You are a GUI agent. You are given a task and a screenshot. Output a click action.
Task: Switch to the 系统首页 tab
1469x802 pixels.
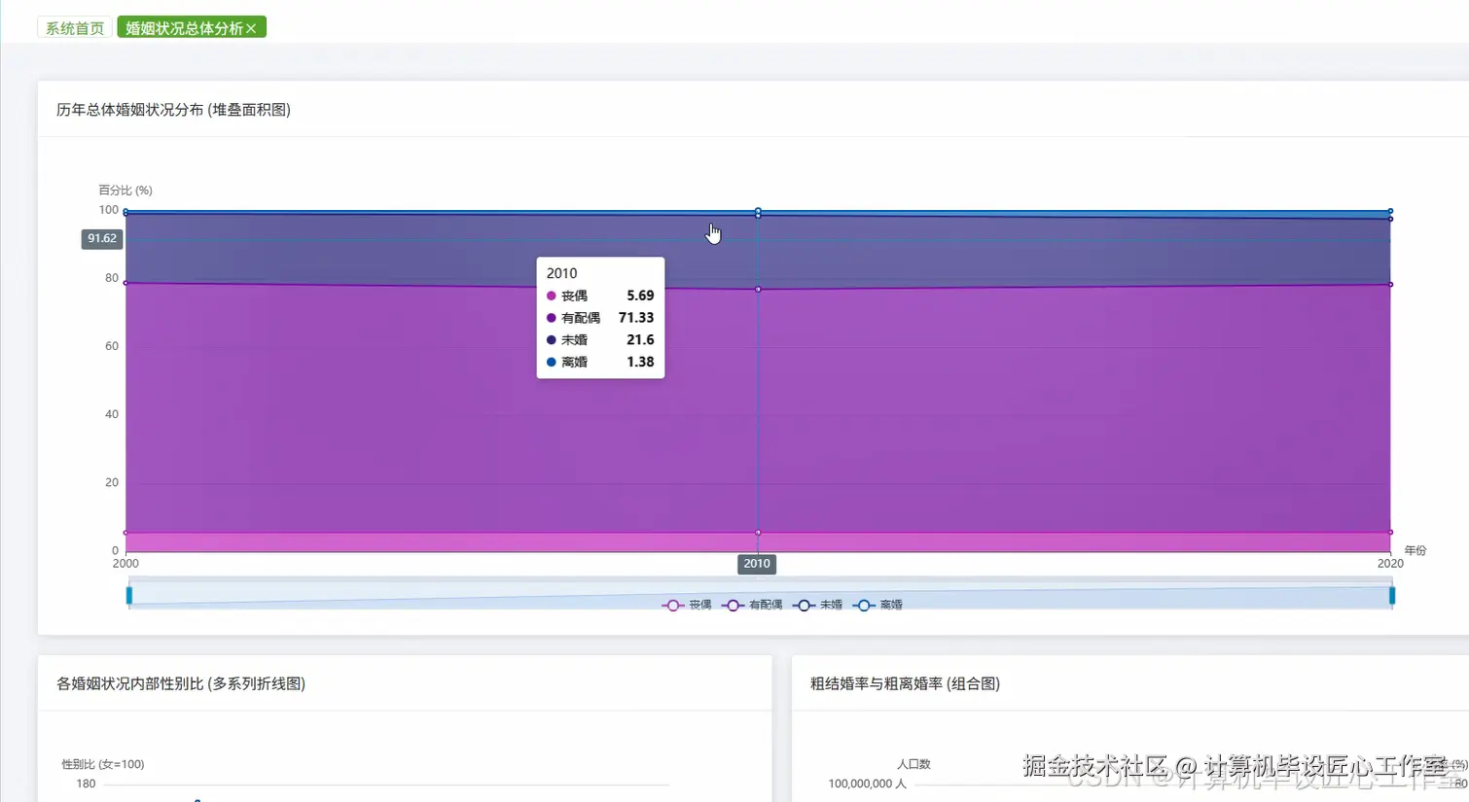pos(75,28)
